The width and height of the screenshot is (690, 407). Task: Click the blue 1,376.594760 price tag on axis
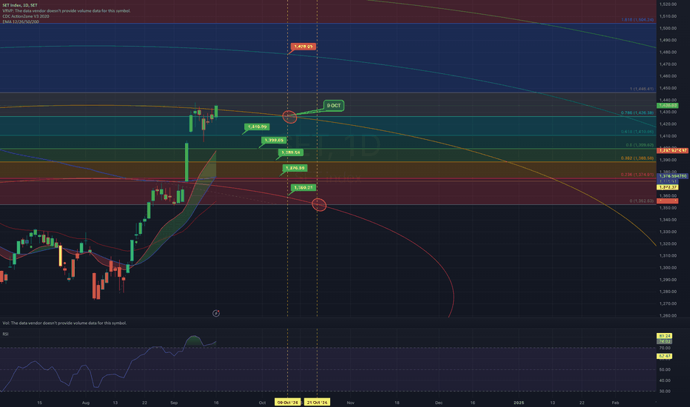tap(672, 176)
